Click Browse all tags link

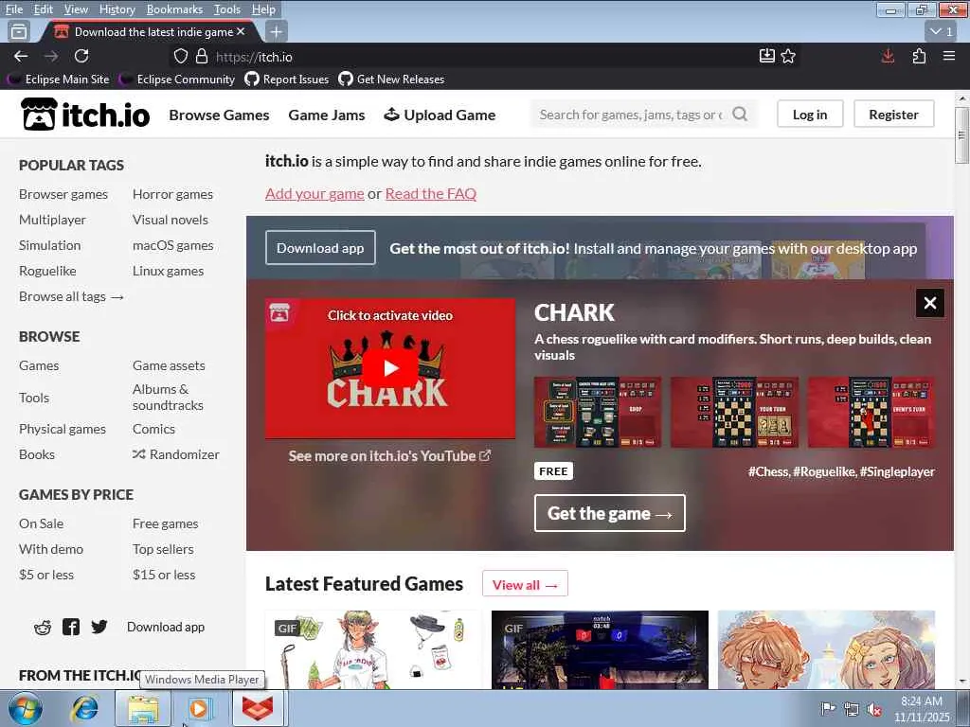point(71,296)
